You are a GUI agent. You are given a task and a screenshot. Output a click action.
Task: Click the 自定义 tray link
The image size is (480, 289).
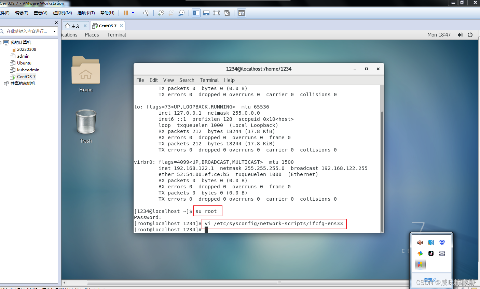pos(430,280)
